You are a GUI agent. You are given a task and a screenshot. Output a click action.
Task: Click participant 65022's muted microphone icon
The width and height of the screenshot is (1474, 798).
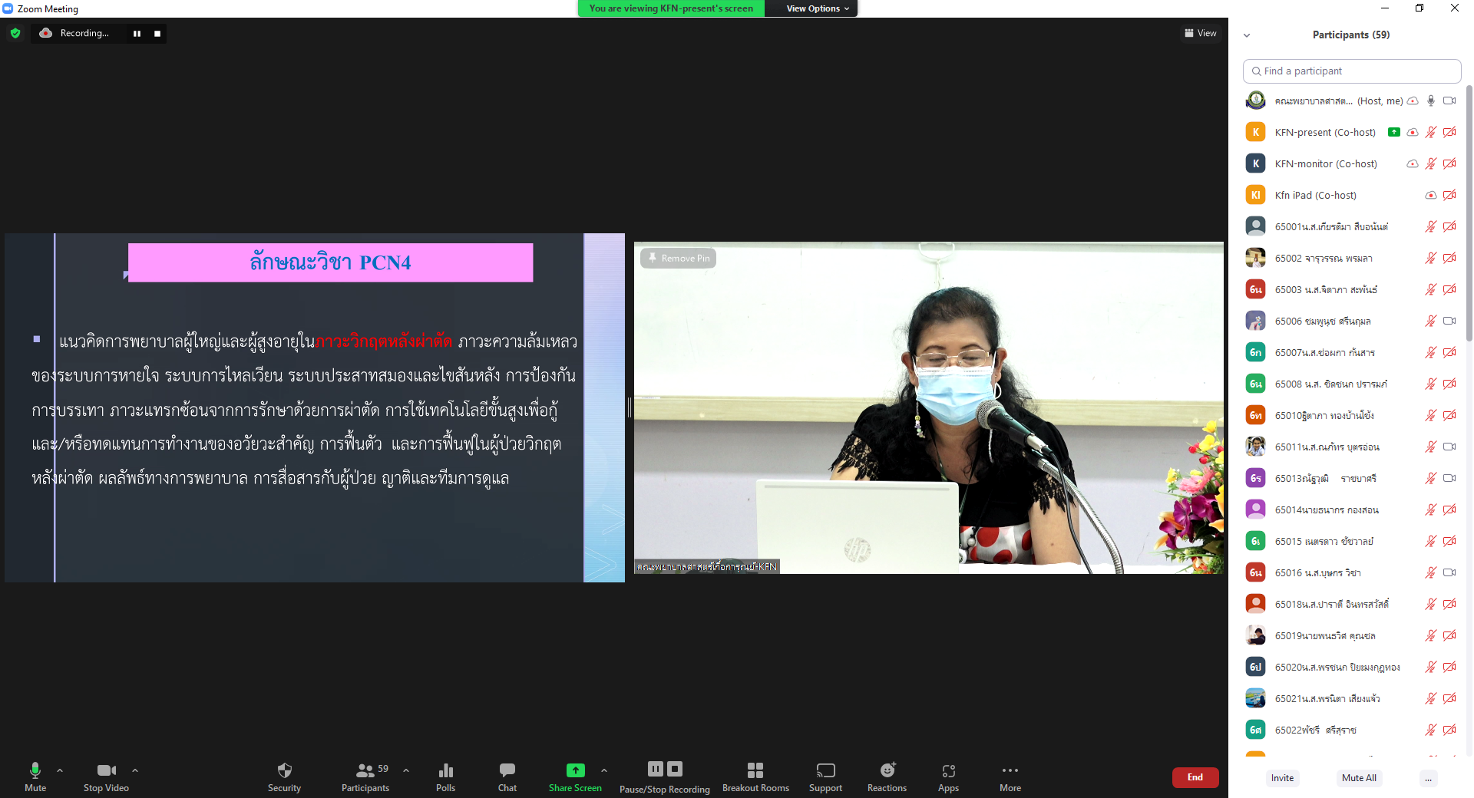[1431, 730]
